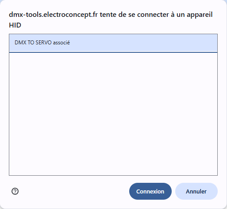
Task: Dismiss the dialog using Annuler
Action: click(x=196, y=191)
